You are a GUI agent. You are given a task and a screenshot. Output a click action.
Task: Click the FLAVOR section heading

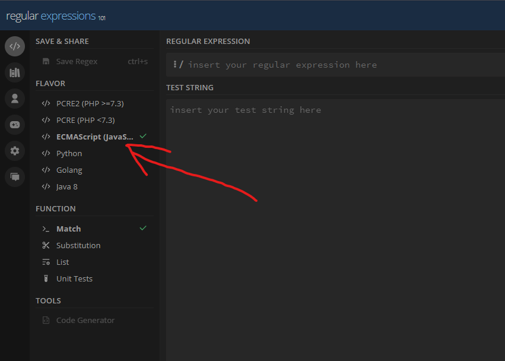pos(50,84)
